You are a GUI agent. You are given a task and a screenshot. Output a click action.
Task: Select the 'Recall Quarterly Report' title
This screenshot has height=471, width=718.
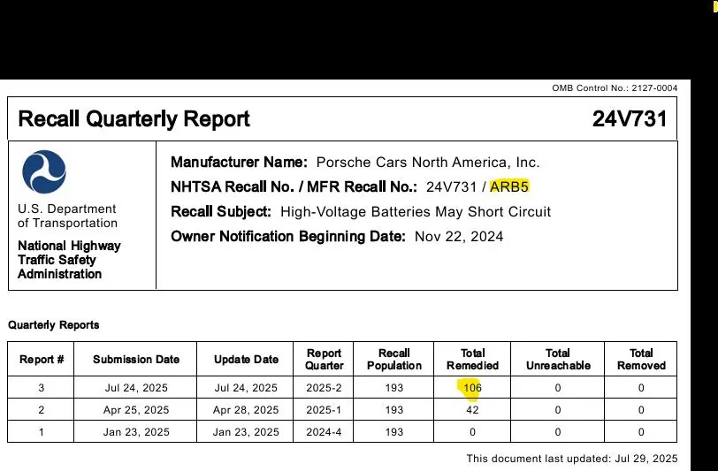134,119
